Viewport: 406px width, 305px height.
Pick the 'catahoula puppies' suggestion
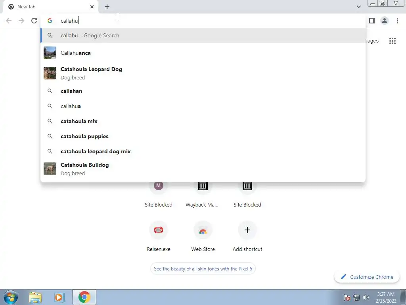tap(203, 136)
